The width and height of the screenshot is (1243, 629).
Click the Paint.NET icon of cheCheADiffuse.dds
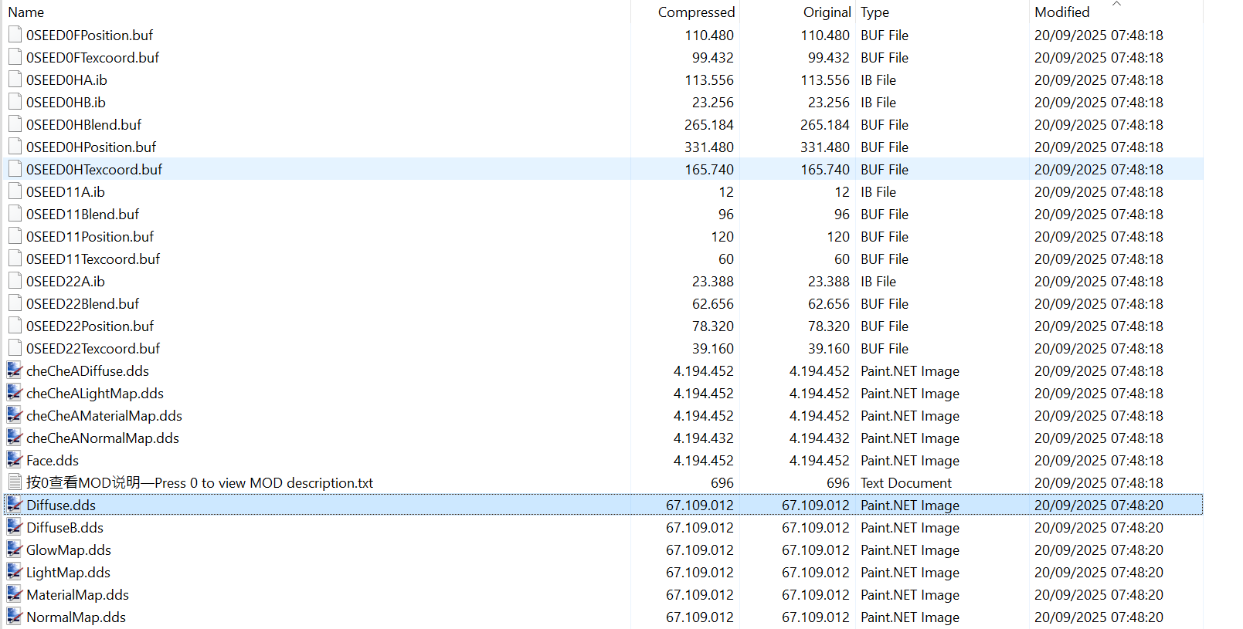(x=15, y=370)
